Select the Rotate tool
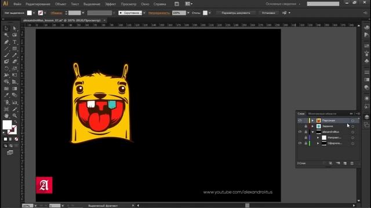 pos(6,69)
